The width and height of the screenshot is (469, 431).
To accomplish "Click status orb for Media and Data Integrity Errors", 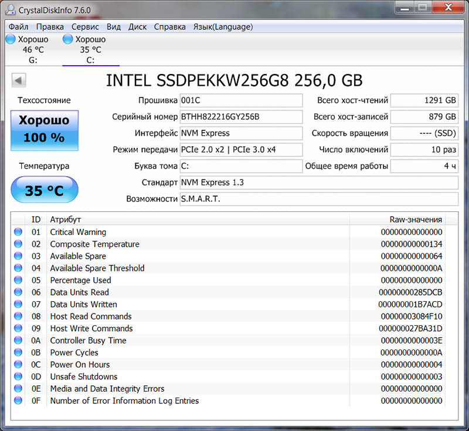I will coord(18,389).
